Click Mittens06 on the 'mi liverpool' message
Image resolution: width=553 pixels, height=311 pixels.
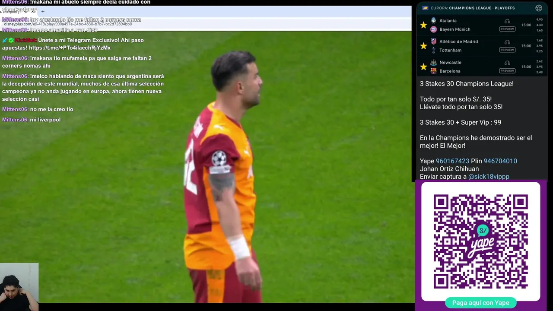(15, 120)
